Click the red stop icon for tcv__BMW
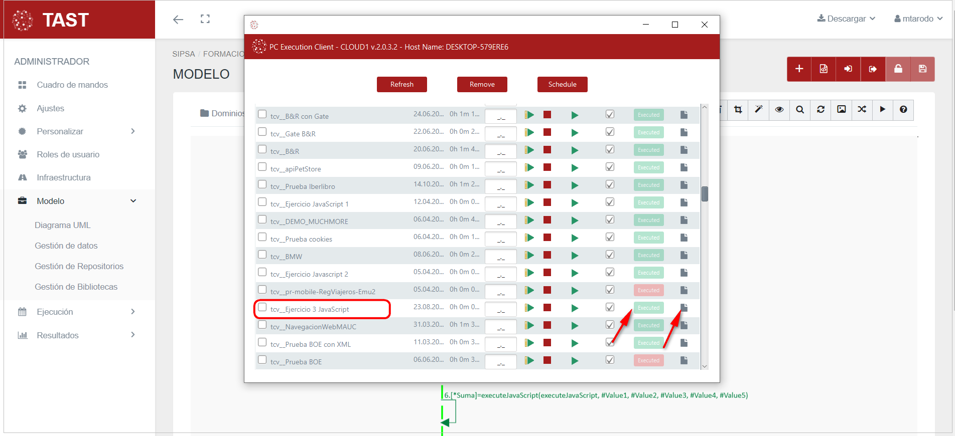 click(x=547, y=255)
